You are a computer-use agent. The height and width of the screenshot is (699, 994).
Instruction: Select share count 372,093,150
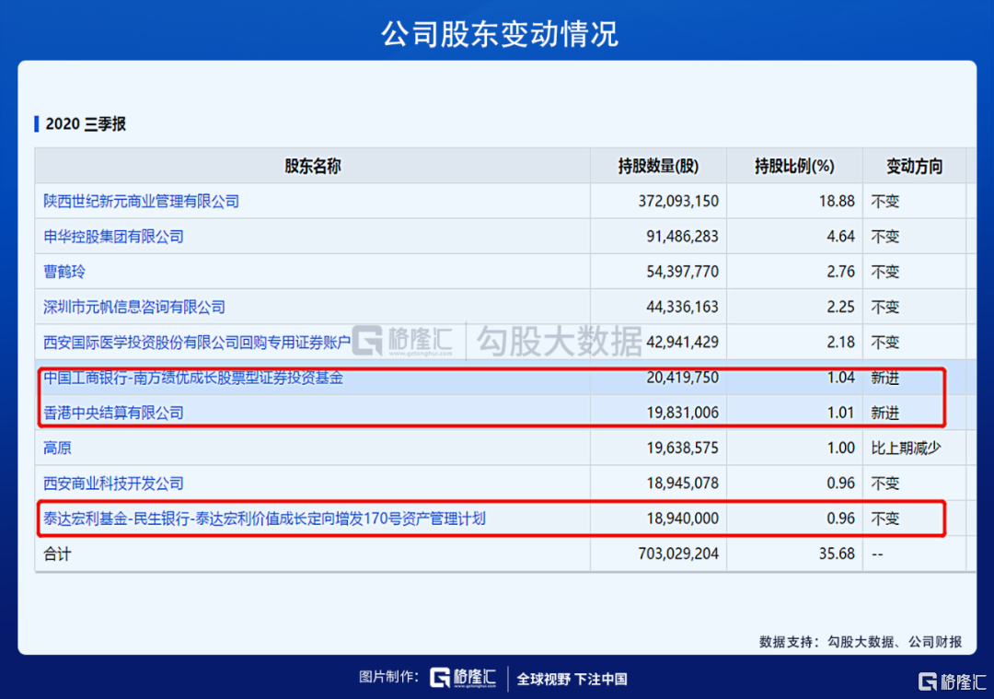678,202
